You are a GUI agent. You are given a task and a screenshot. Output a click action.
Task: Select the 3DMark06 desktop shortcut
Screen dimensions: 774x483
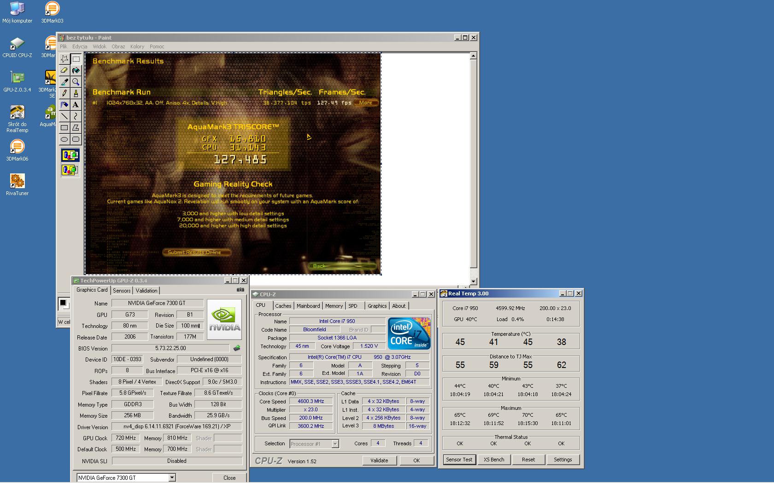(x=17, y=150)
